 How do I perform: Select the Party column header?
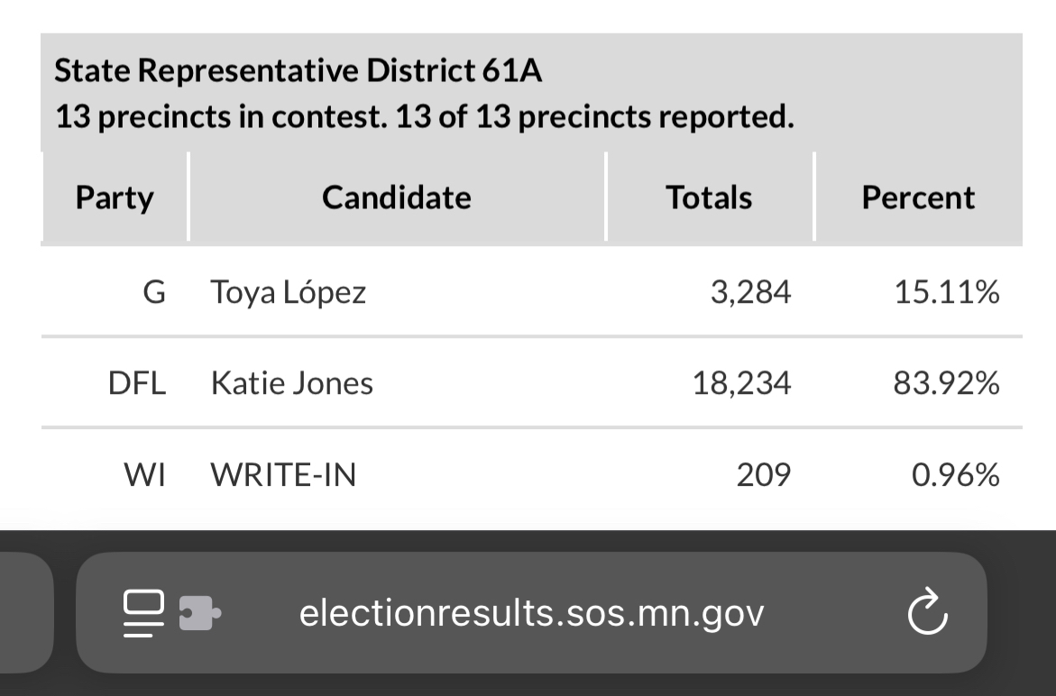tap(115, 197)
